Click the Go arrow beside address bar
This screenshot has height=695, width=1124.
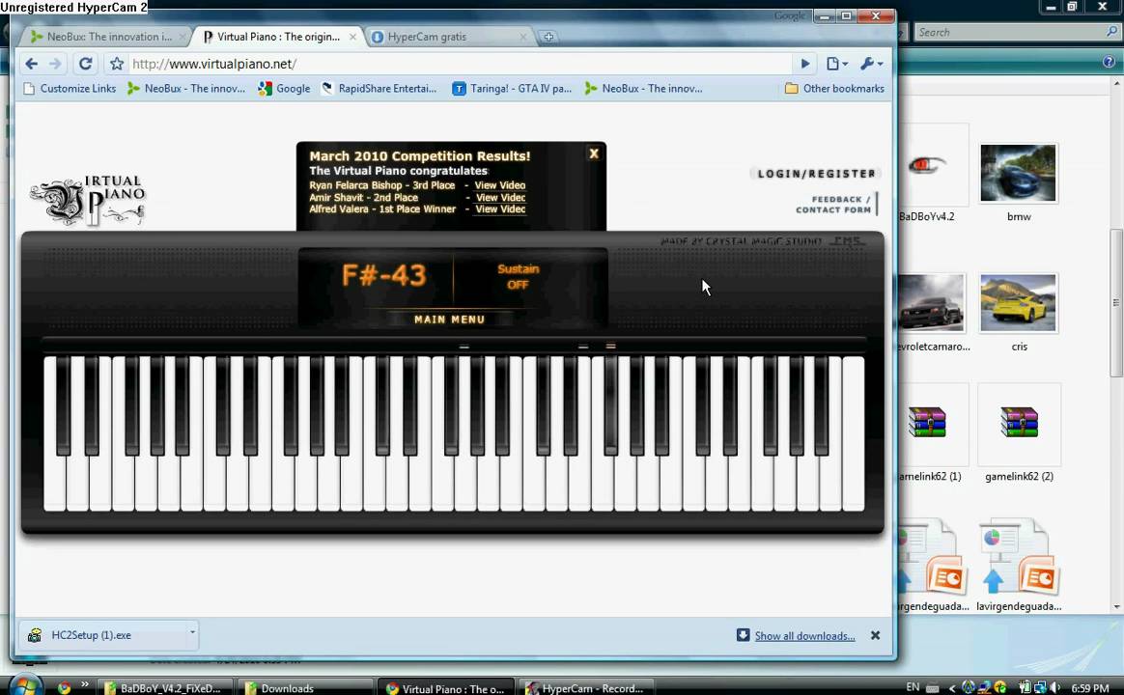(805, 64)
